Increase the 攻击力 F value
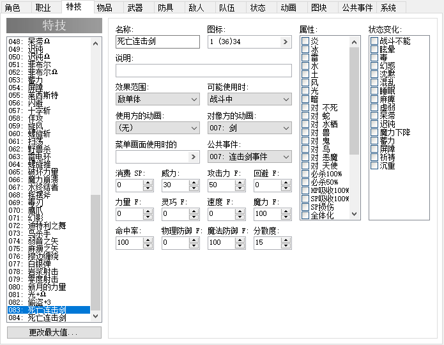 coord(240,183)
